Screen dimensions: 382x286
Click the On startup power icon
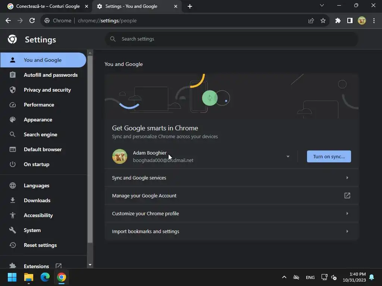pos(13,164)
